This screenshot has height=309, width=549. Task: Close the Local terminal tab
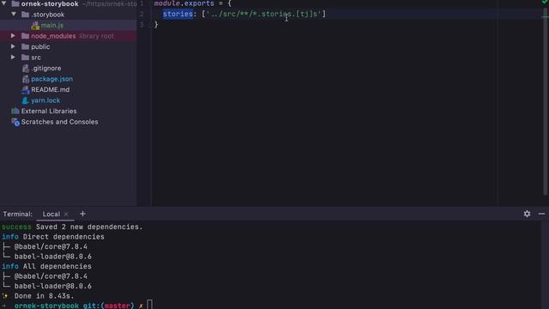(x=66, y=214)
